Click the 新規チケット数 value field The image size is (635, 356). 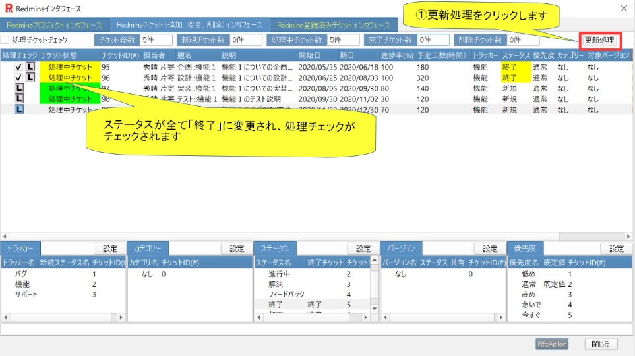246,40
